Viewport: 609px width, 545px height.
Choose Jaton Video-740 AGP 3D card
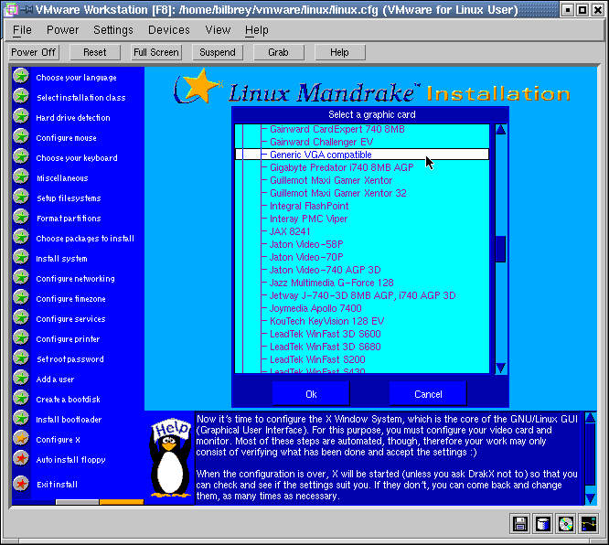pos(325,270)
